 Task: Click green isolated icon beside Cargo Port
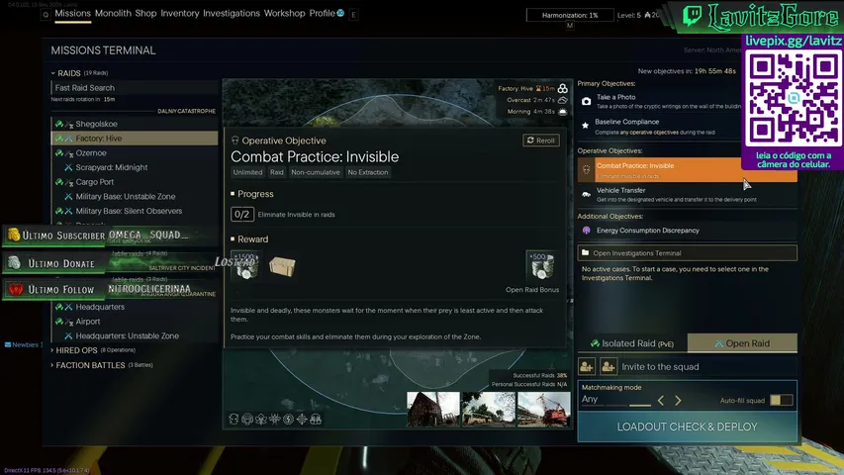point(59,182)
